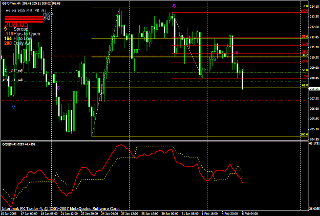Select the H4 timeframe label
The width and height of the screenshot is (320, 216).
pyautogui.click(x=8, y=11)
